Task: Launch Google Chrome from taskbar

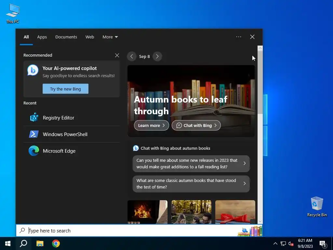Action: [x=56, y=243]
